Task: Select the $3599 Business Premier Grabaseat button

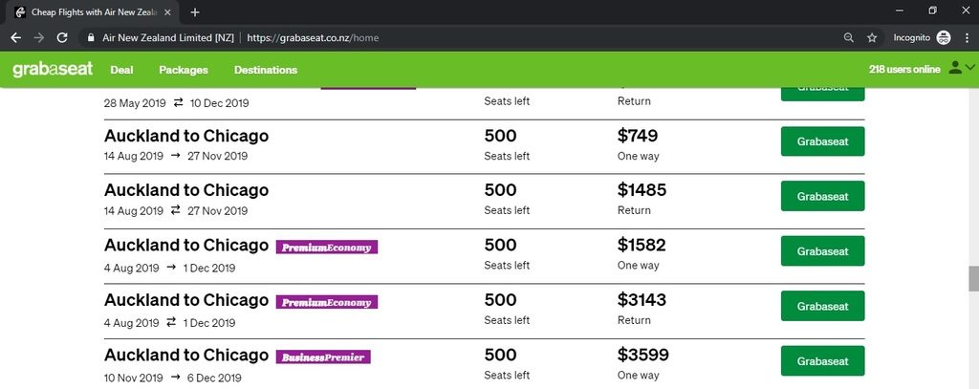Action: 822,361
